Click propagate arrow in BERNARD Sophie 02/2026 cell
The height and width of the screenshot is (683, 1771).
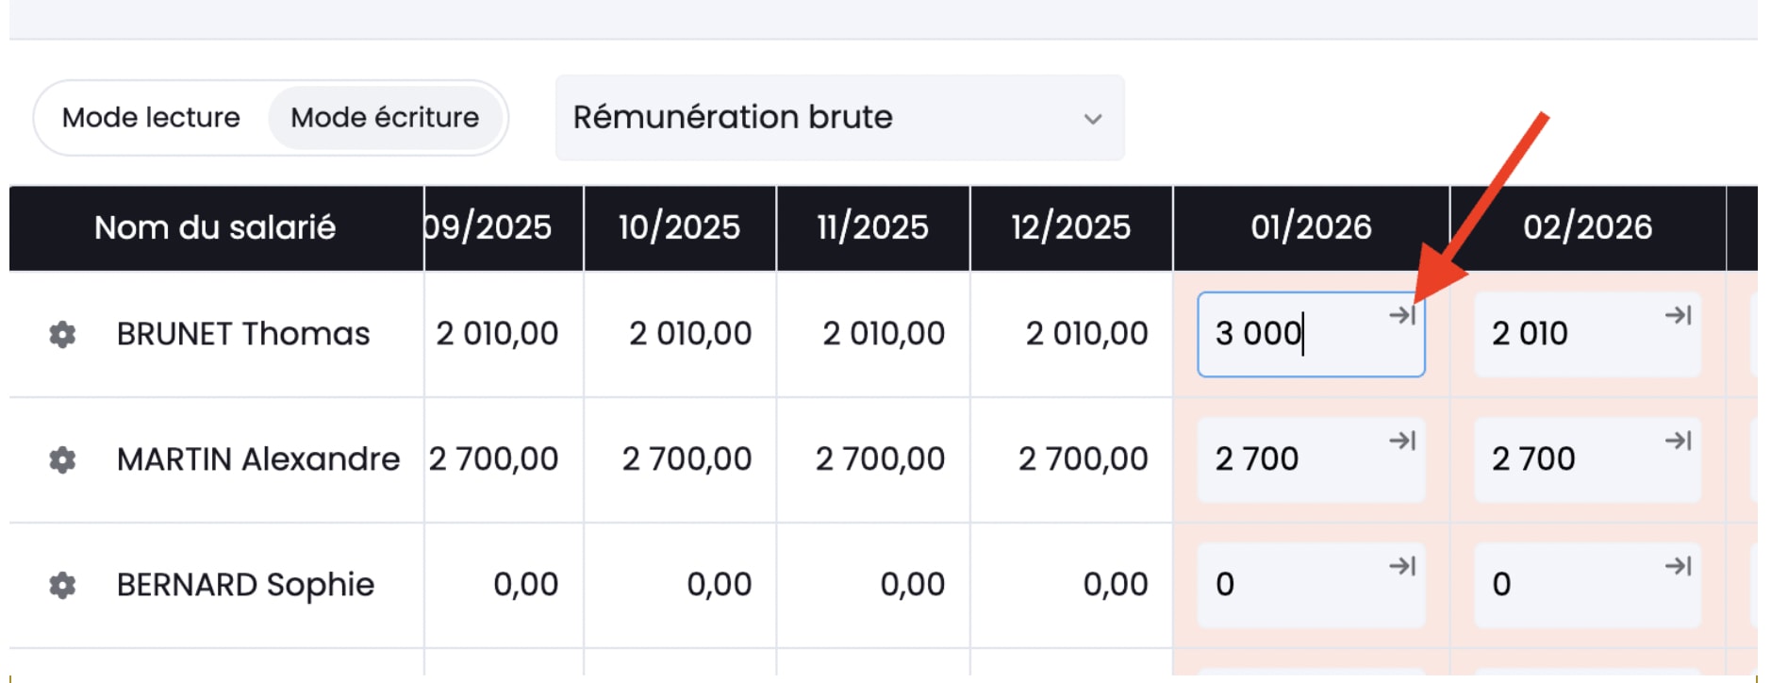(1678, 566)
